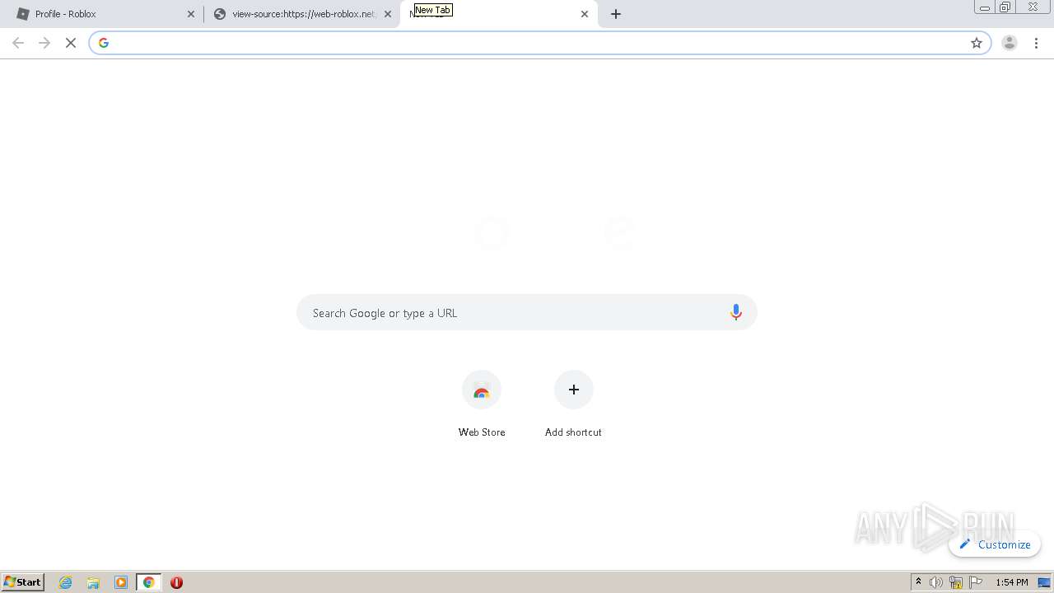Restore down the Chrome window
This screenshot has height=593, width=1054.
(1005, 7)
